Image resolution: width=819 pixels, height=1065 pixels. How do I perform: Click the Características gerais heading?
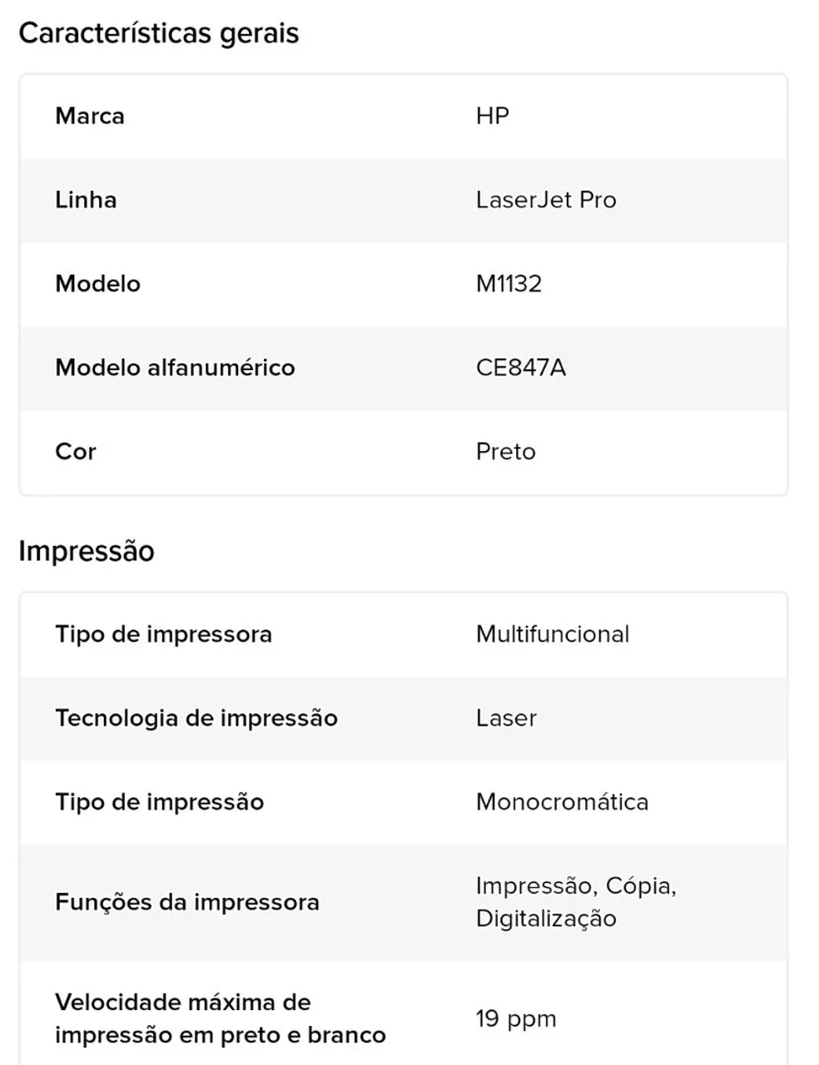pyautogui.click(x=158, y=33)
